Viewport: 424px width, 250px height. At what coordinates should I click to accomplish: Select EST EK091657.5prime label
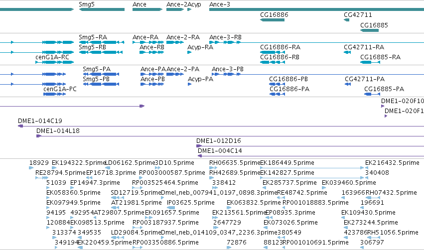pyautogui.click(x=172, y=213)
